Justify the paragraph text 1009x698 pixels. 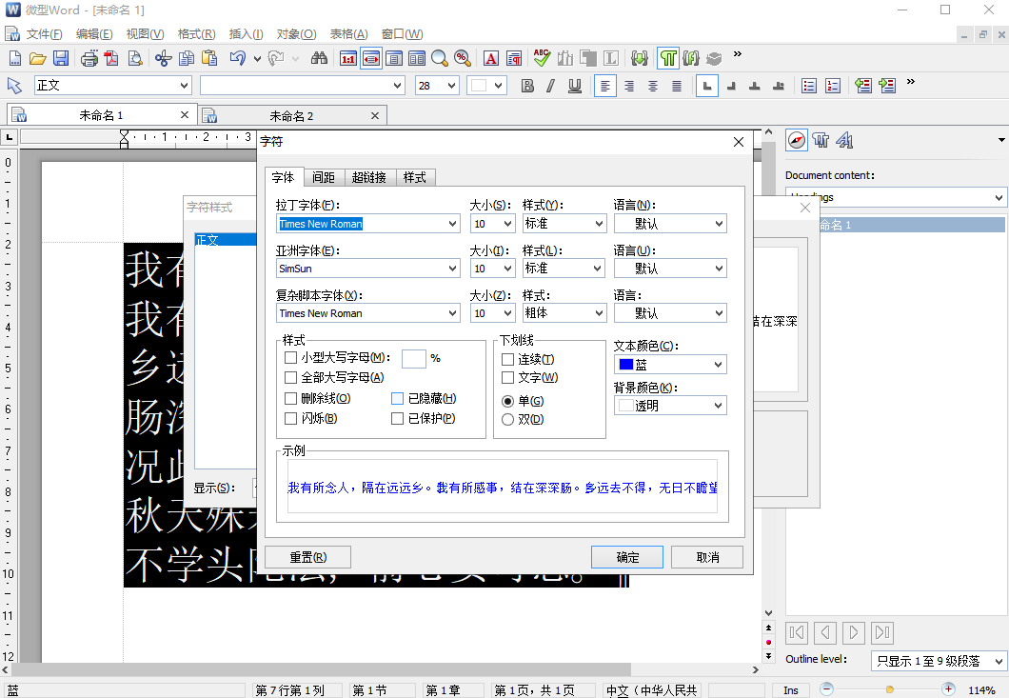[676, 86]
